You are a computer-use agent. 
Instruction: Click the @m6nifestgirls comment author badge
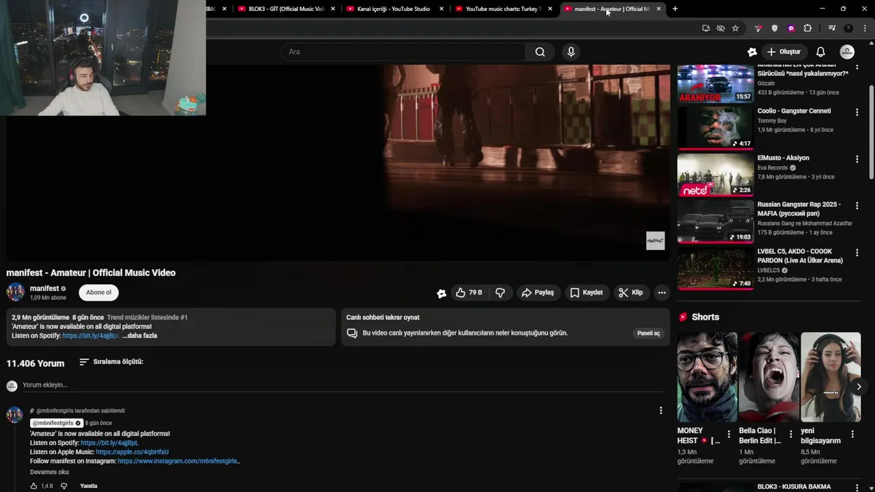coord(57,423)
